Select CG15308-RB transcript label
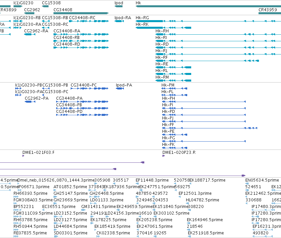The width and height of the screenshot is (281, 238). (55, 18)
